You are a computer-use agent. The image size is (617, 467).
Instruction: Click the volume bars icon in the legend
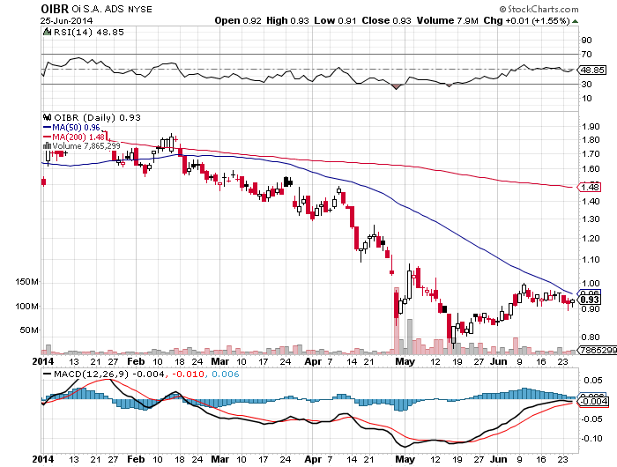pos(47,146)
